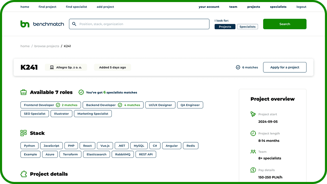
Task: Select the Projects search toggle
Action: point(225,27)
